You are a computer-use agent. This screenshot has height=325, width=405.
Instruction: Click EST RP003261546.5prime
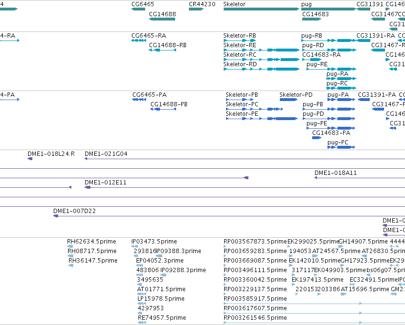315,323
